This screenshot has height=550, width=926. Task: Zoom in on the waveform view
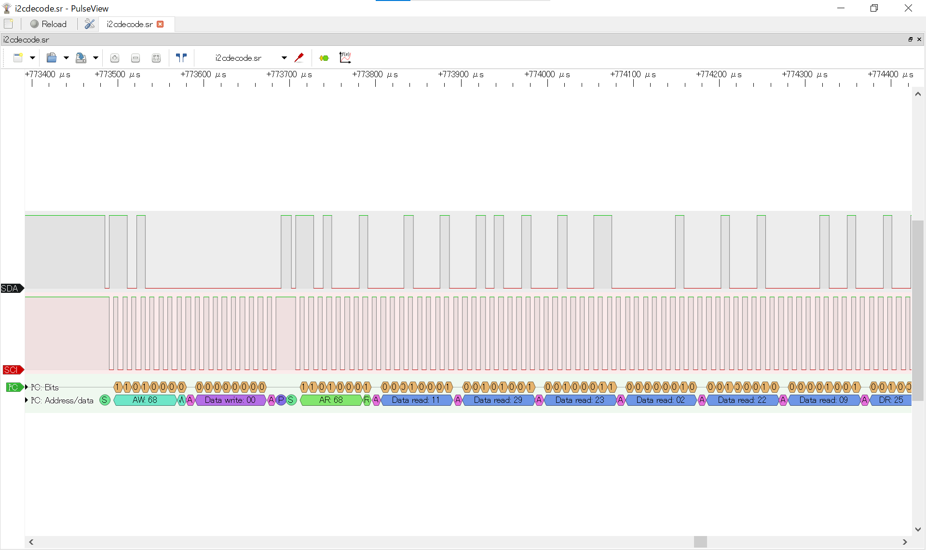pos(115,58)
